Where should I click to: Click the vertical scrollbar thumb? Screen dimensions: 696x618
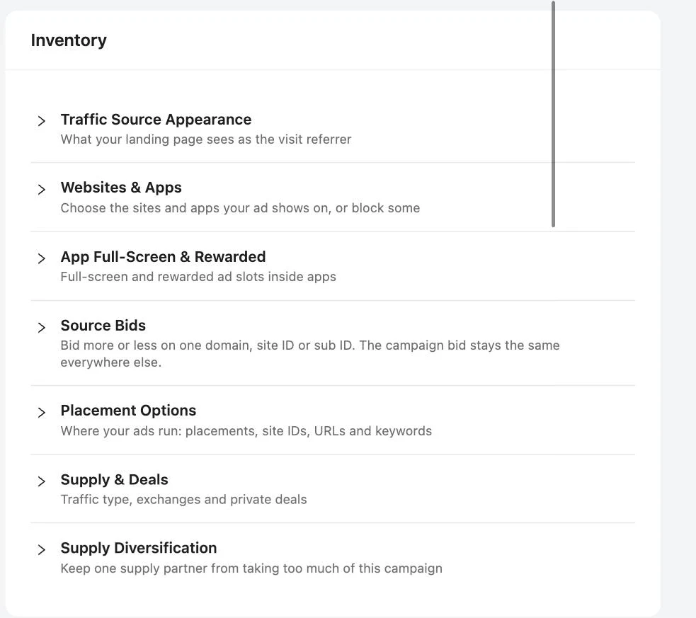tap(553, 114)
